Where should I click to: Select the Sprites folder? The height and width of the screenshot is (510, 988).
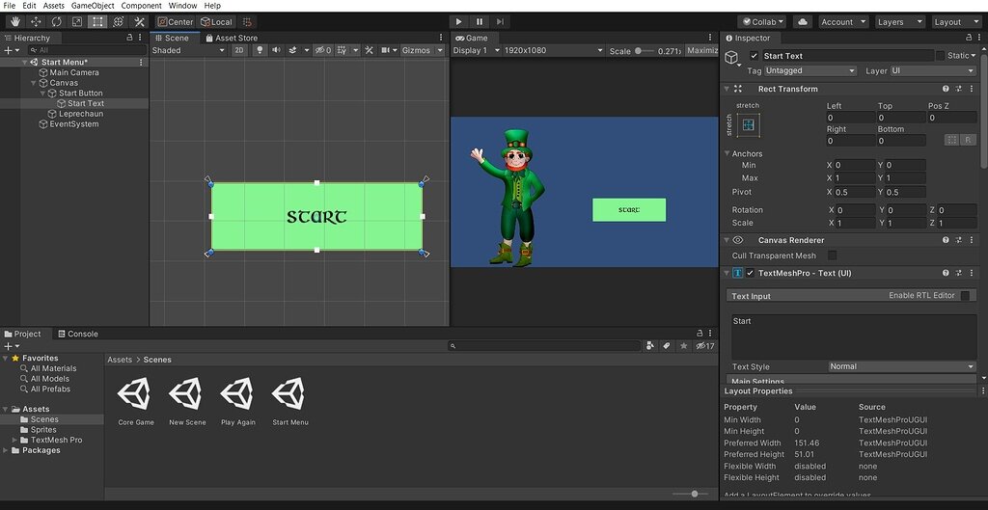click(x=43, y=429)
